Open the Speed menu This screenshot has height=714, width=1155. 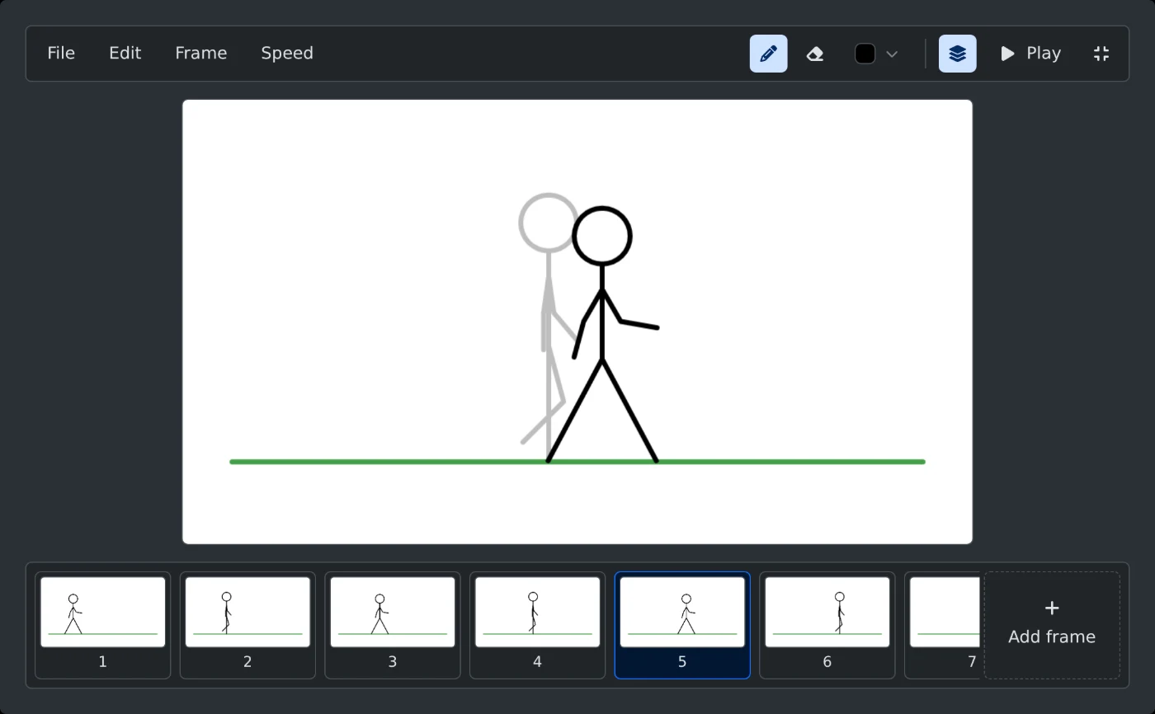[x=287, y=53]
